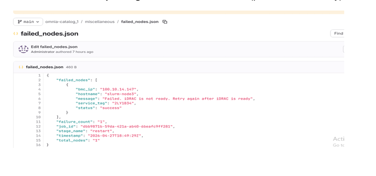
Task: Click the branch icon in the main selector
Action: click(x=19, y=22)
